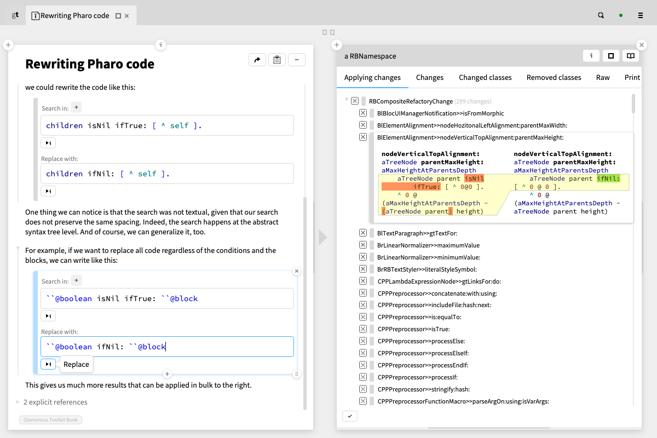Screen dimensions: 657x438
Task: Click the inspector info button
Action: coord(591,56)
